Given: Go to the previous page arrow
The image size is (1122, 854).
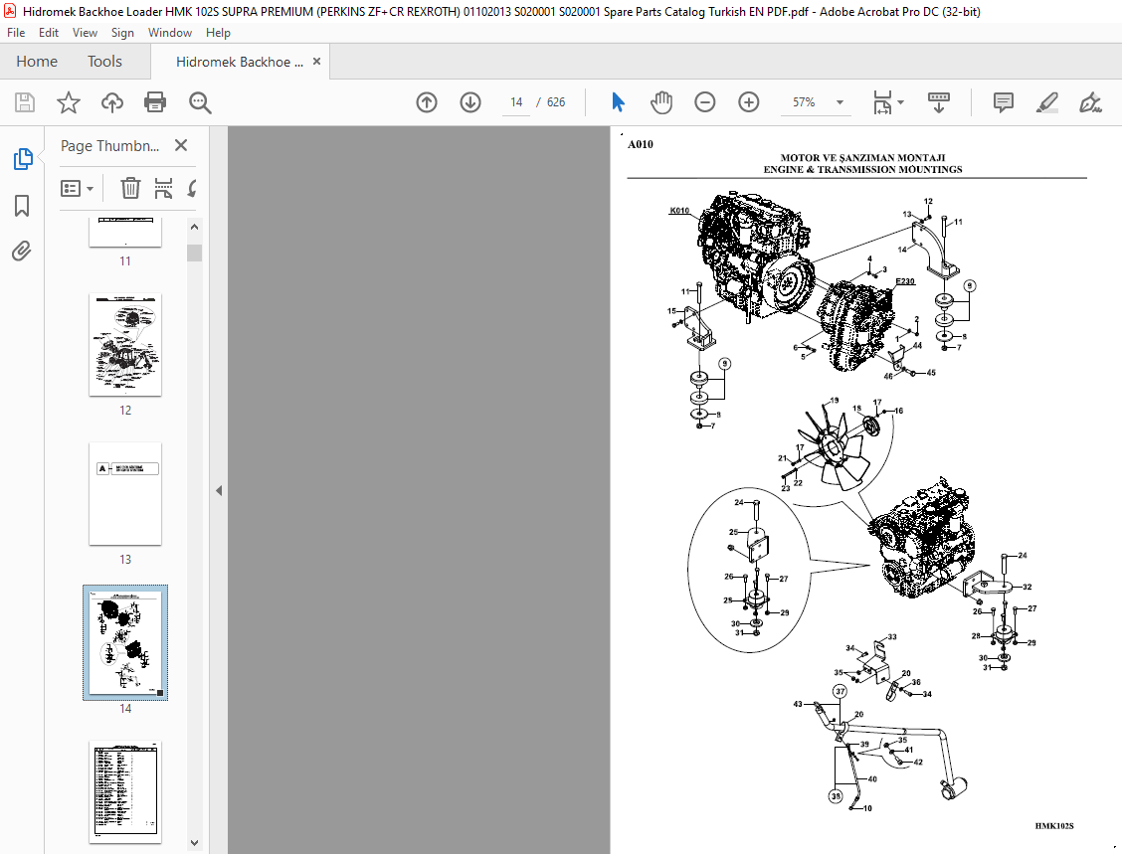Looking at the screenshot, I should tap(427, 102).
